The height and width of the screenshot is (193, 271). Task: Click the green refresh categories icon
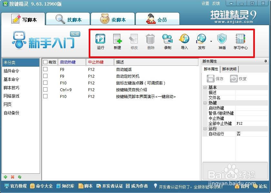pyautogui.click(x=20, y=177)
